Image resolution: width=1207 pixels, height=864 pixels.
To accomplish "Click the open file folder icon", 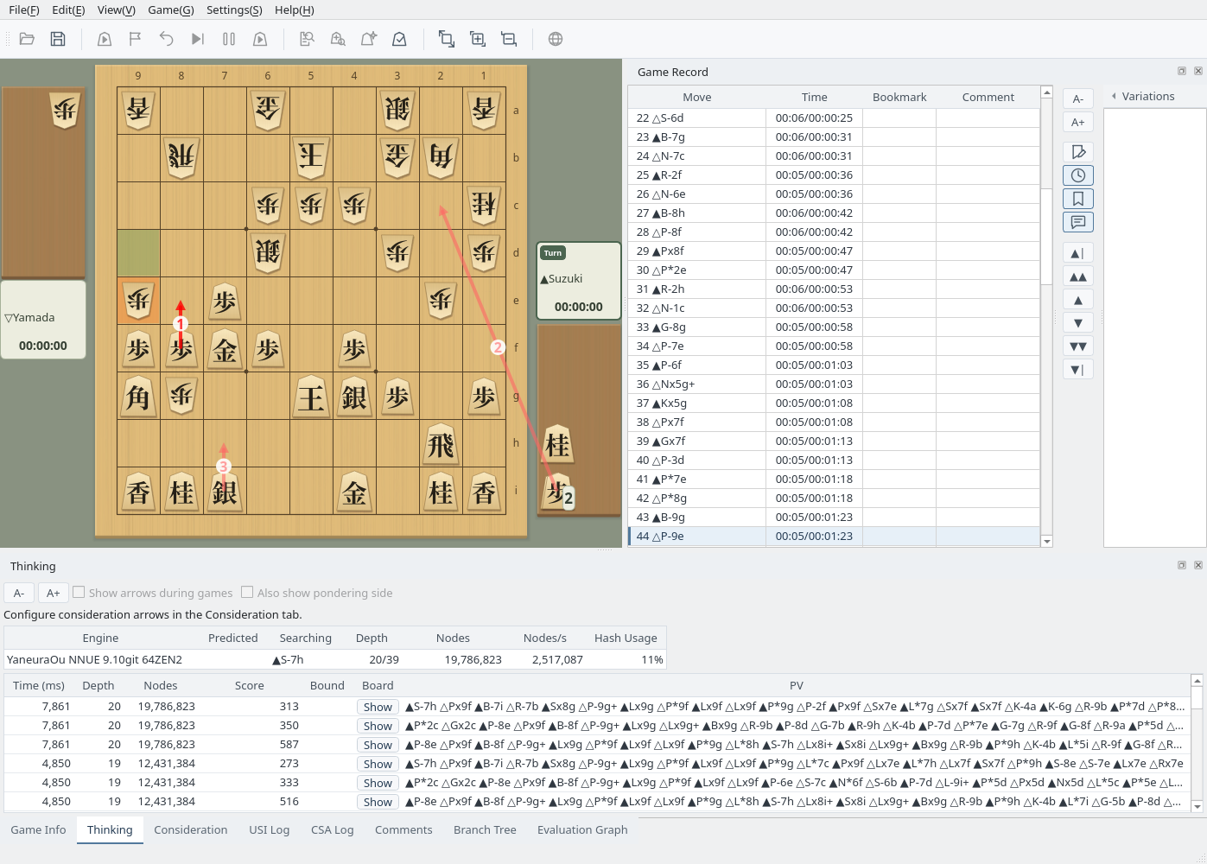I will click(x=27, y=39).
